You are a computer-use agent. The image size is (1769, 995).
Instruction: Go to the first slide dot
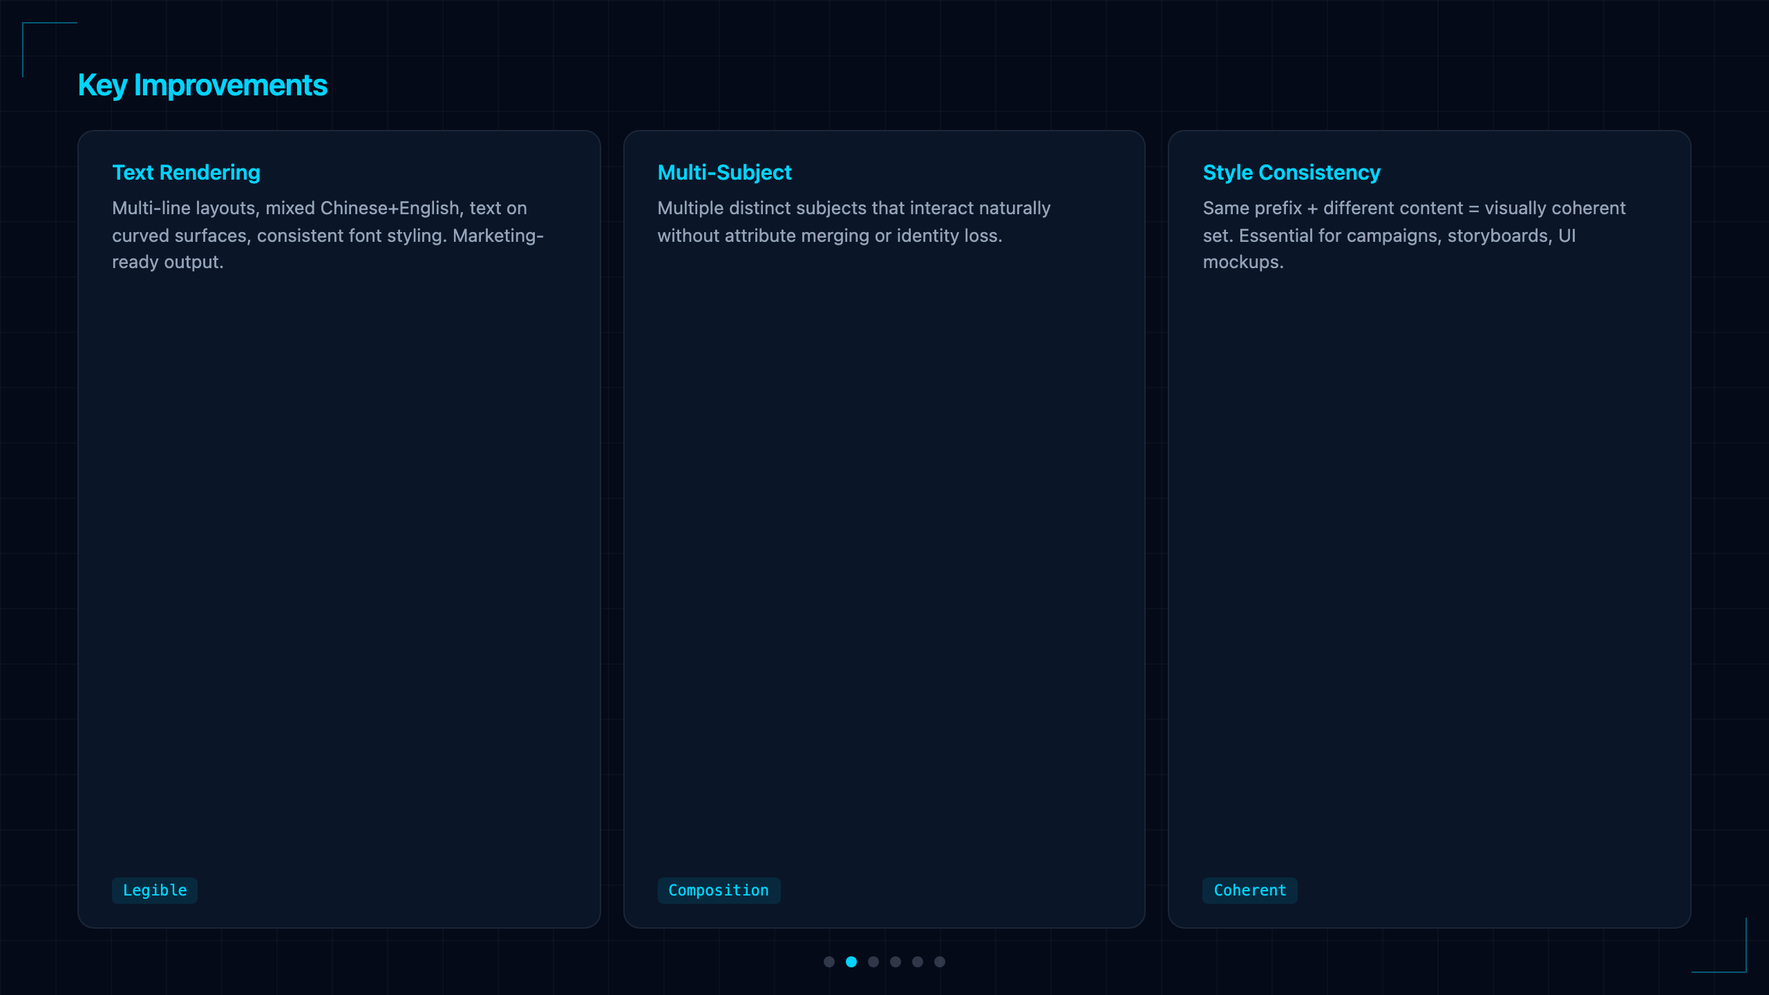click(x=829, y=962)
